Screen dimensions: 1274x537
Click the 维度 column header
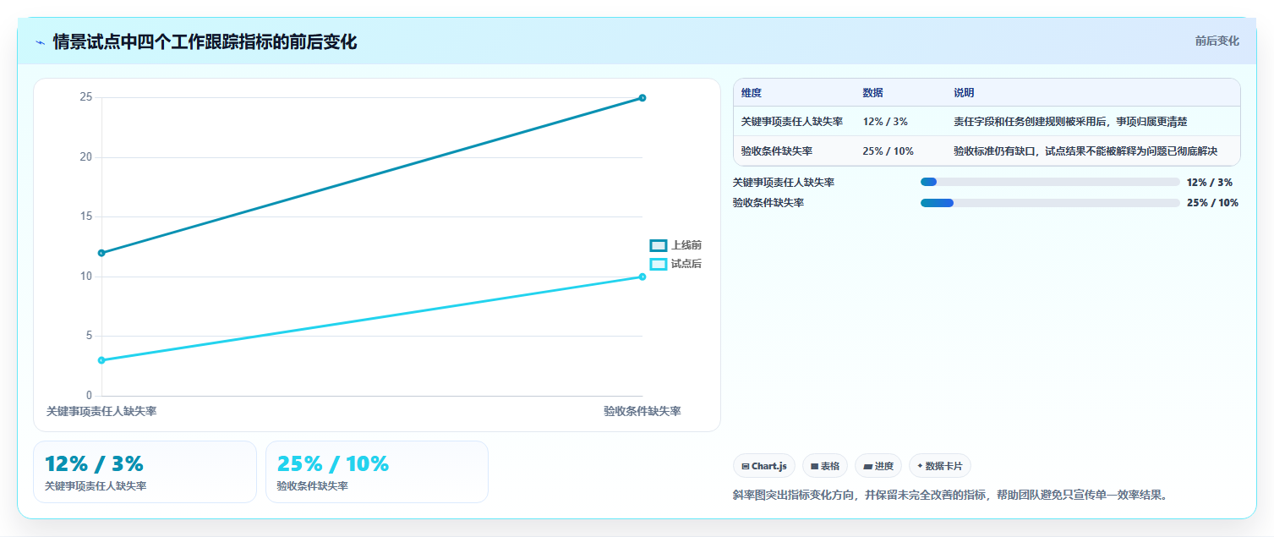(x=752, y=93)
